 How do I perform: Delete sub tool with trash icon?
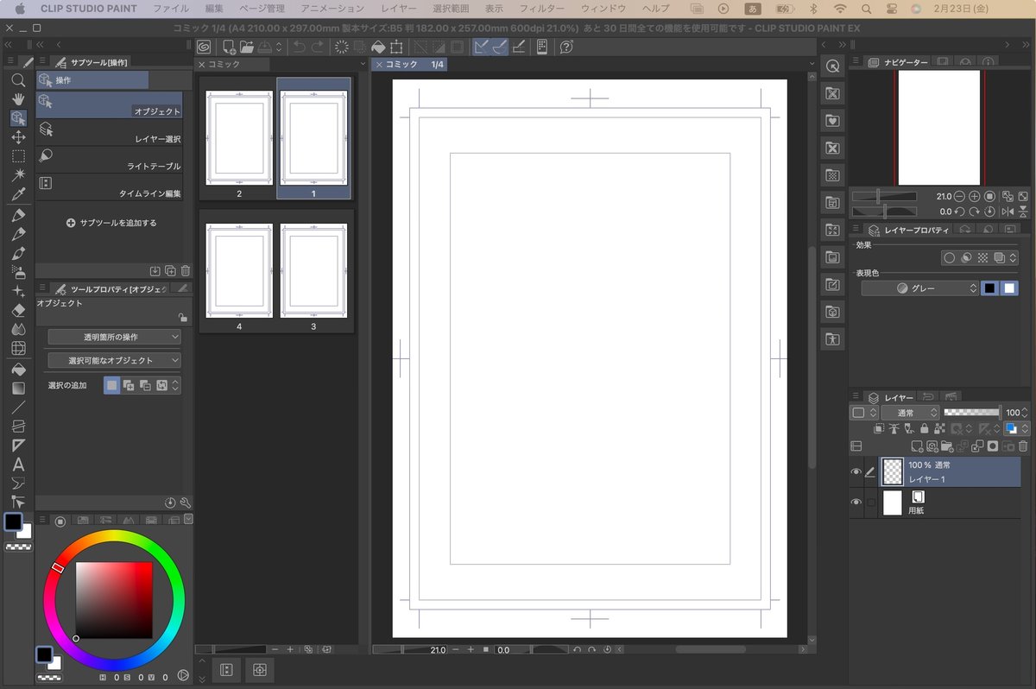click(186, 270)
